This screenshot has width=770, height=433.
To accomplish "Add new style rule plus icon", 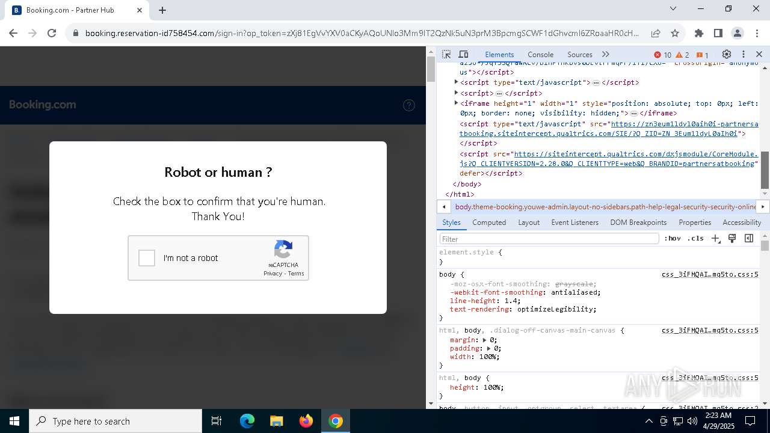I will tap(716, 239).
